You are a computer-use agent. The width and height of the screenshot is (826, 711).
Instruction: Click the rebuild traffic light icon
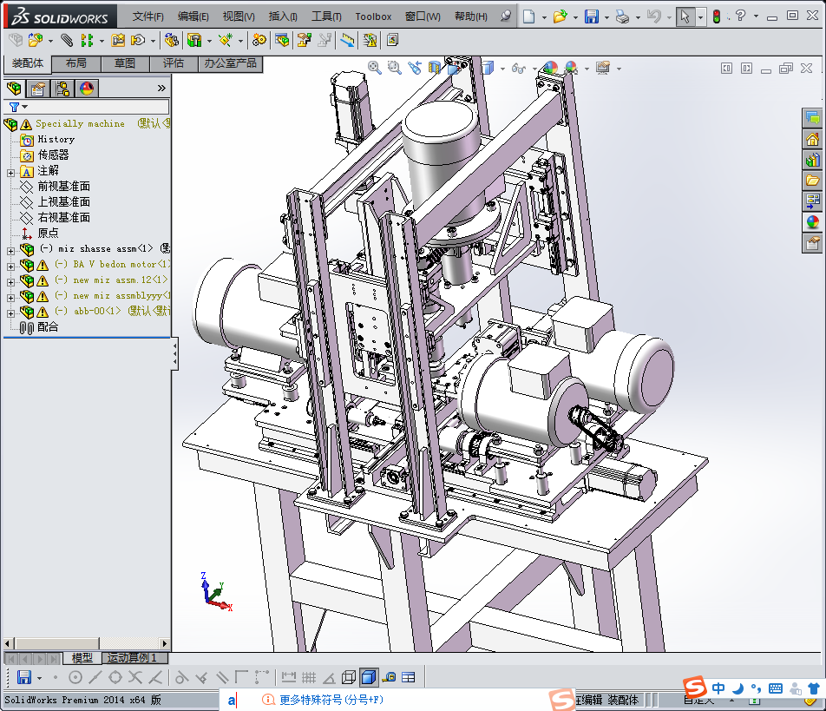pyautogui.click(x=716, y=16)
